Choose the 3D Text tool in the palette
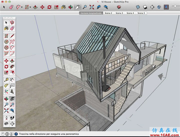 point(12,91)
